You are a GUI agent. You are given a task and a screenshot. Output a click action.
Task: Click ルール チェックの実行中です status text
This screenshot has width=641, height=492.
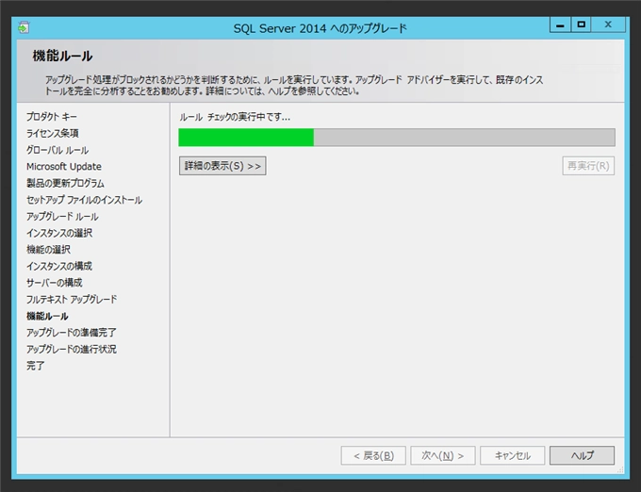point(235,117)
